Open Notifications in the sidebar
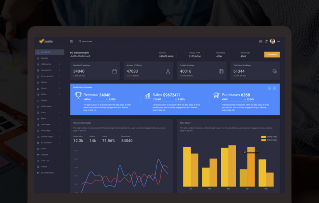 [x=46, y=106]
